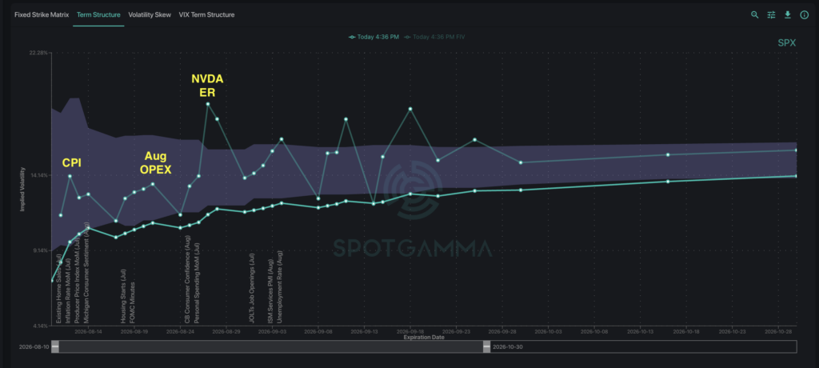This screenshot has width=819, height=368.
Task: Click the 2026-10-03 x-axis date
Action: [x=549, y=331]
